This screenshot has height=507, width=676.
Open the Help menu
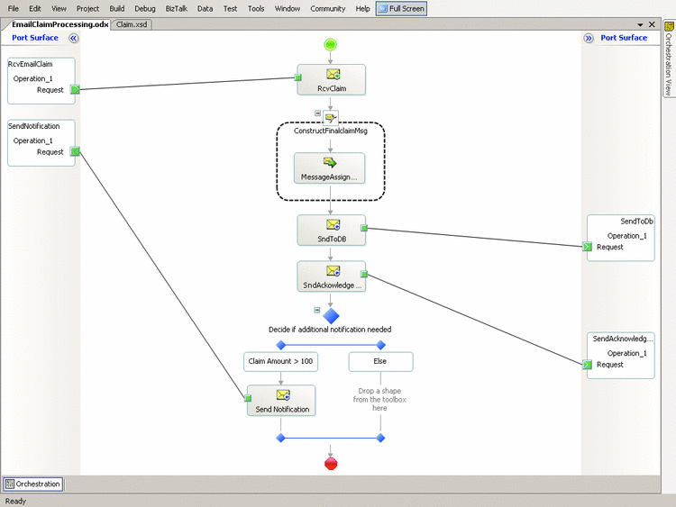pos(362,9)
